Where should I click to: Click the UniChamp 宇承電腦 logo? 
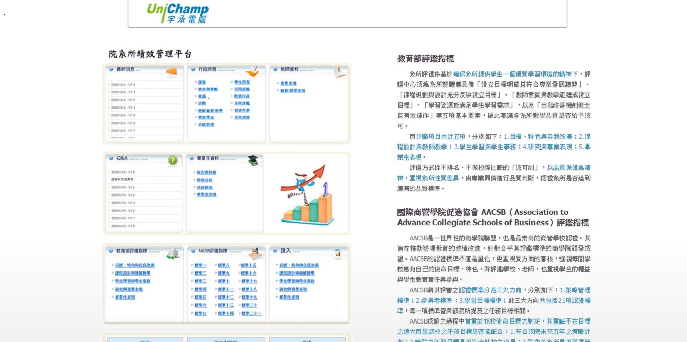178,13
